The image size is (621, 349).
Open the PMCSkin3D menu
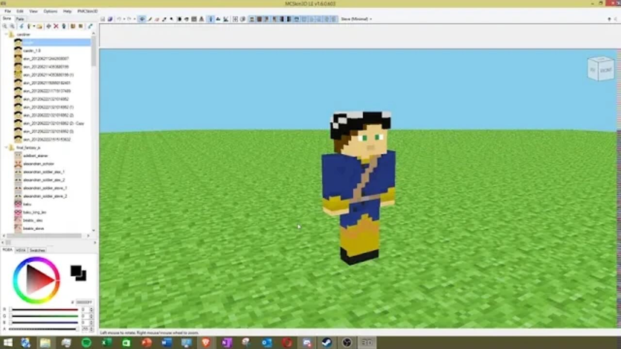[x=87, y=11]
